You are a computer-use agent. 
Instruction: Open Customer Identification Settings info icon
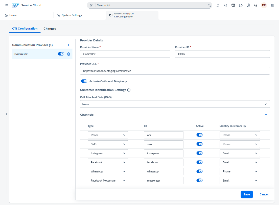129,90
